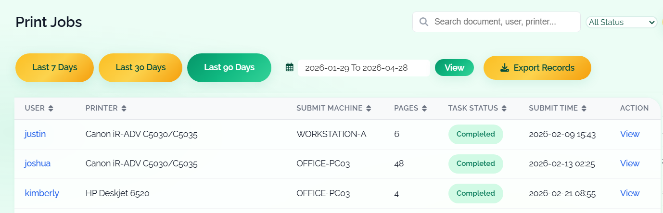
Task: Click Completed status badge in kimberly's row
Action: 476,193
